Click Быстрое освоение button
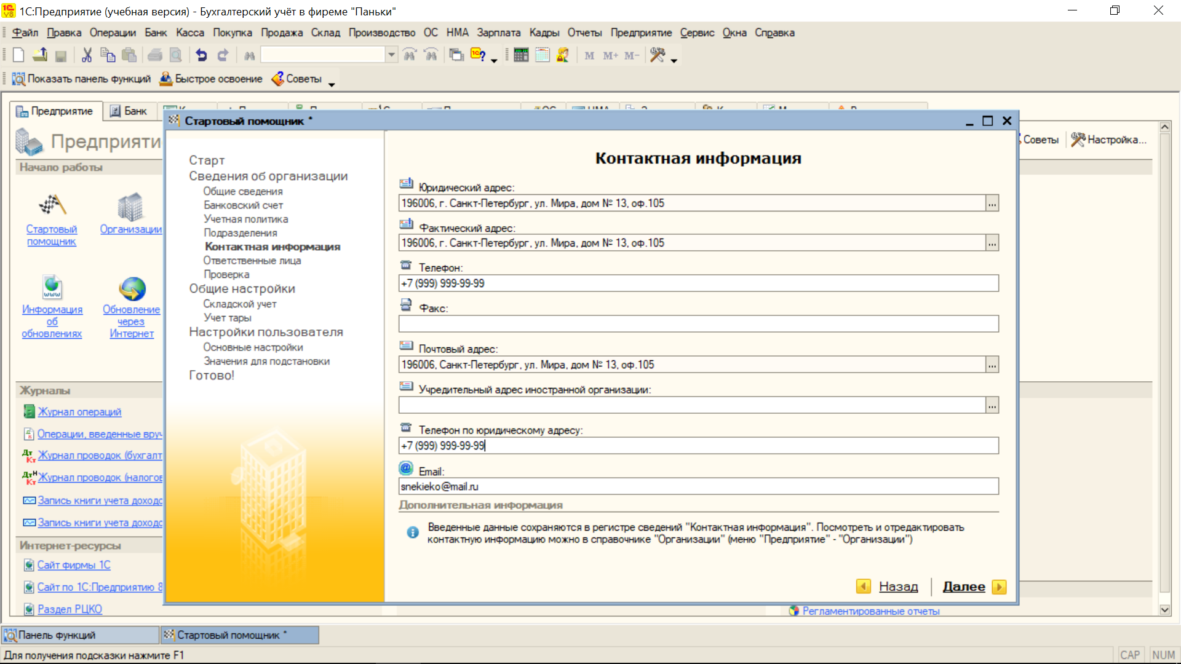 pyautogui.click(x=211, y=79)
